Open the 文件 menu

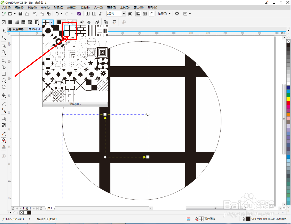pos(6,7)
